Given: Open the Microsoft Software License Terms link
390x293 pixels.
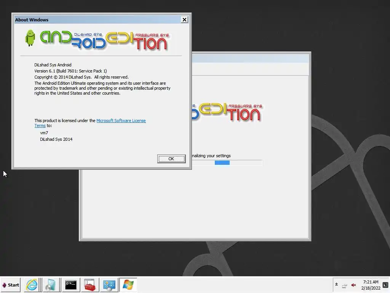Looking at the screenshot, I should 121,121.
